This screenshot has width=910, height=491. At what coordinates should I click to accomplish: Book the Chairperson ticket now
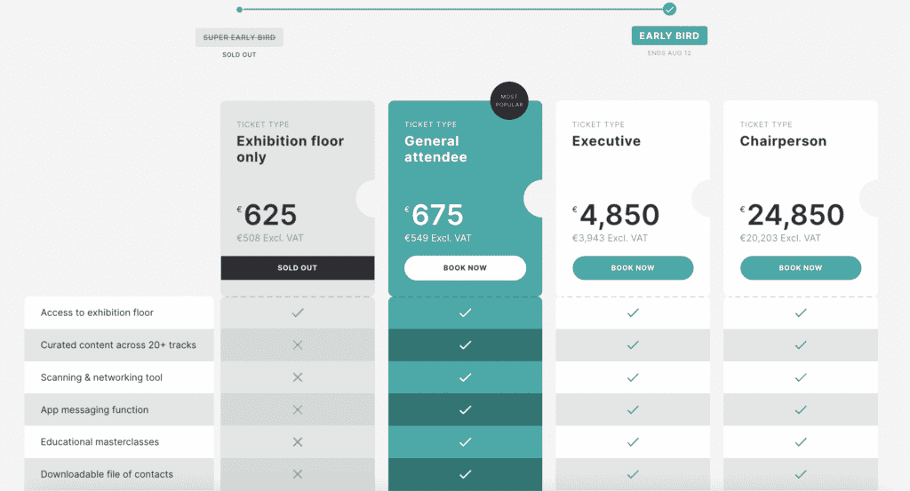(x=800, y=267)
